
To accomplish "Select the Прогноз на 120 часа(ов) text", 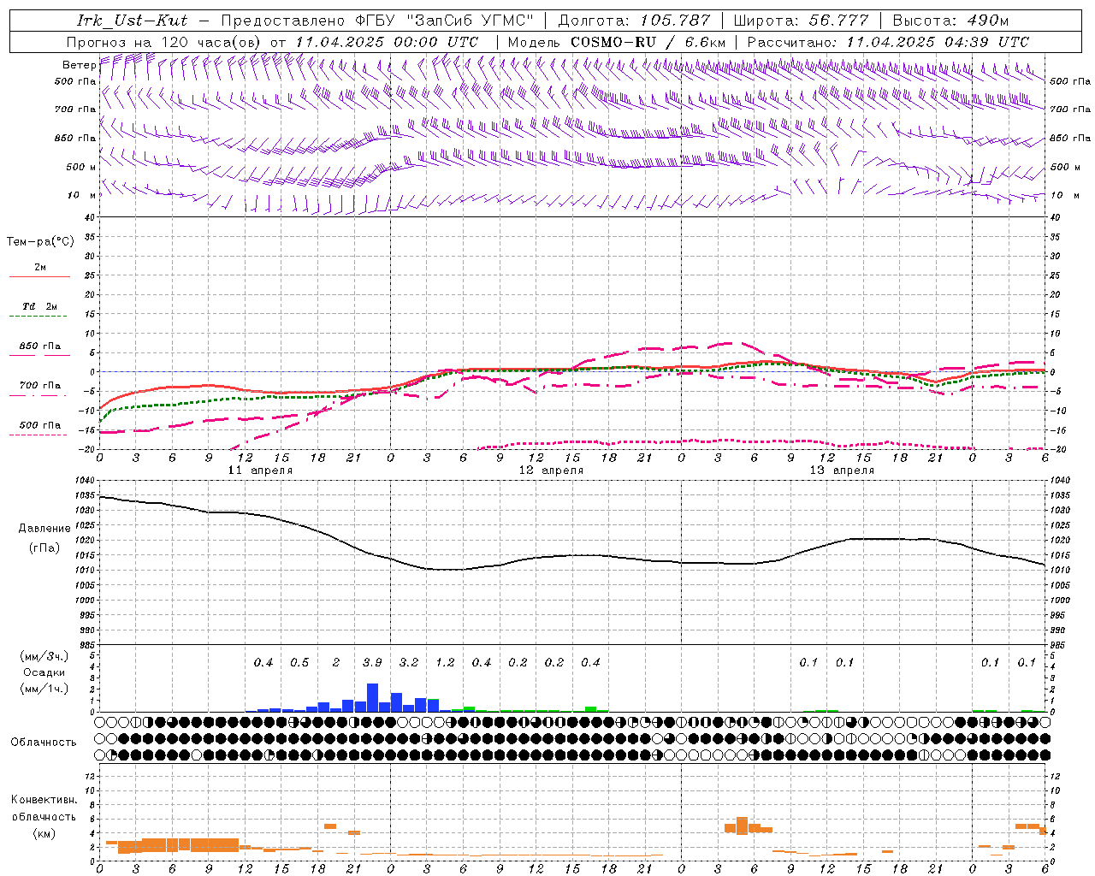I will [165, 42].
